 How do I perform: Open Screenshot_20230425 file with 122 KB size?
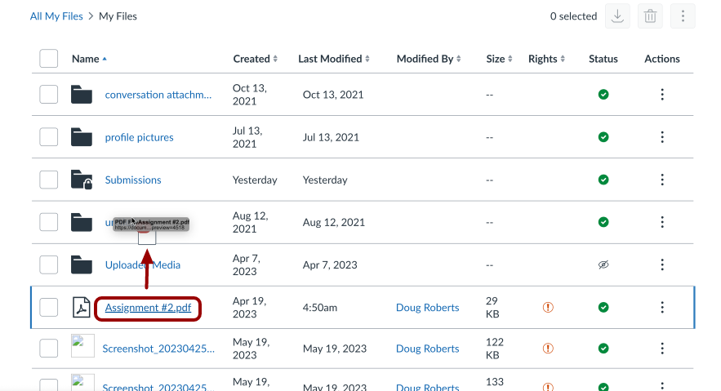pos(158,349)
